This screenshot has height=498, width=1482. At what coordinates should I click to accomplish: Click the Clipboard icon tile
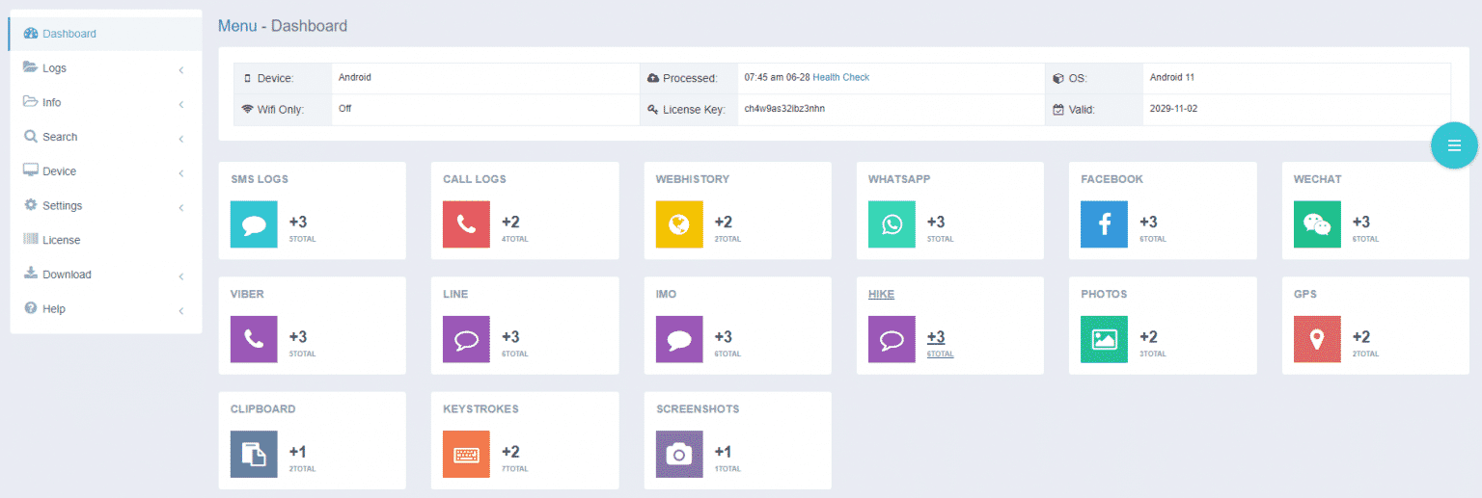[x=254, y=455]
